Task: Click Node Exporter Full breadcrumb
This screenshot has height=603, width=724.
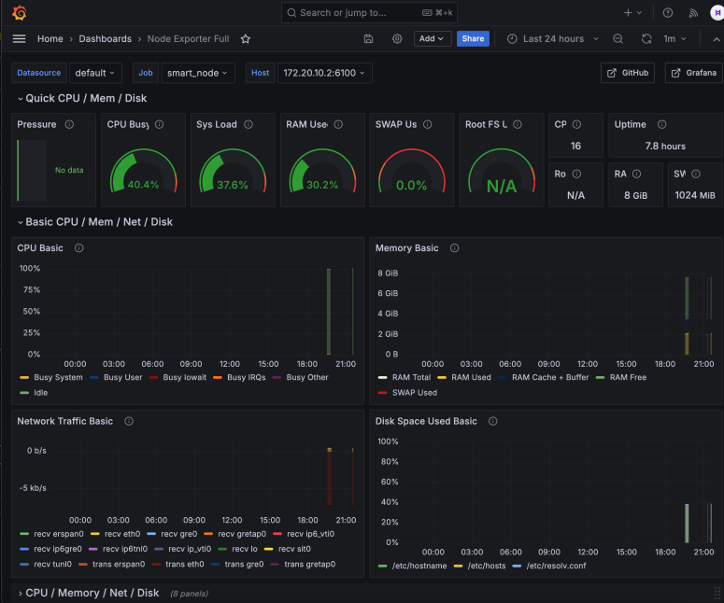Action: click(x=188, y=39)
